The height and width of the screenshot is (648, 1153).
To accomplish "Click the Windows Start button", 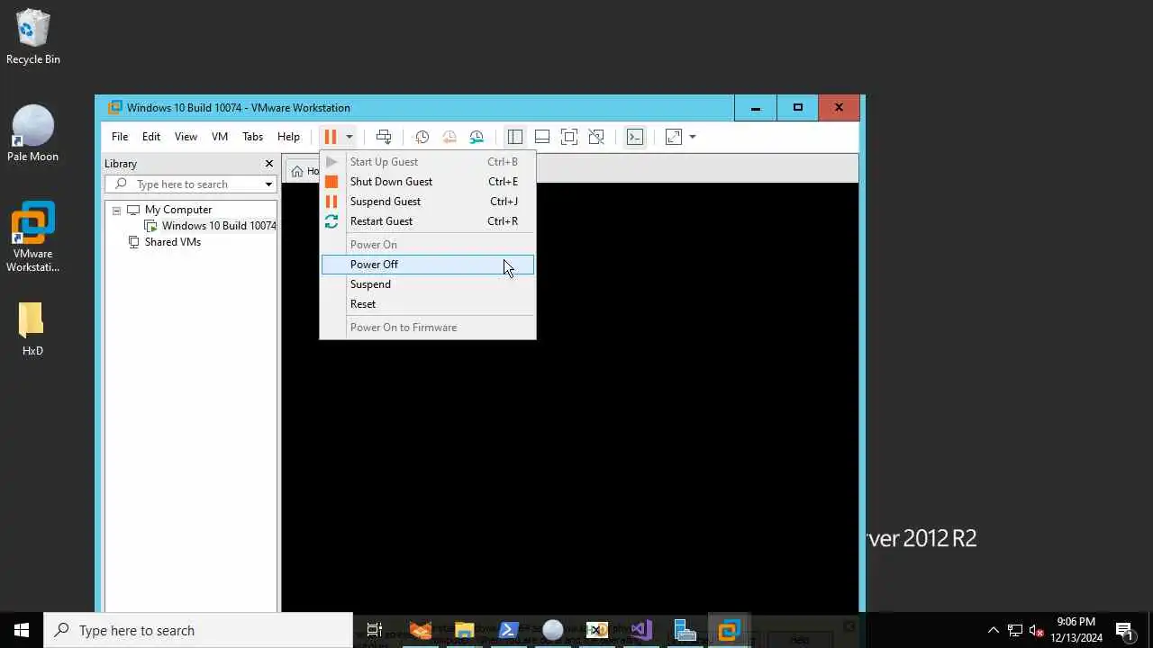I will [22, 630].
